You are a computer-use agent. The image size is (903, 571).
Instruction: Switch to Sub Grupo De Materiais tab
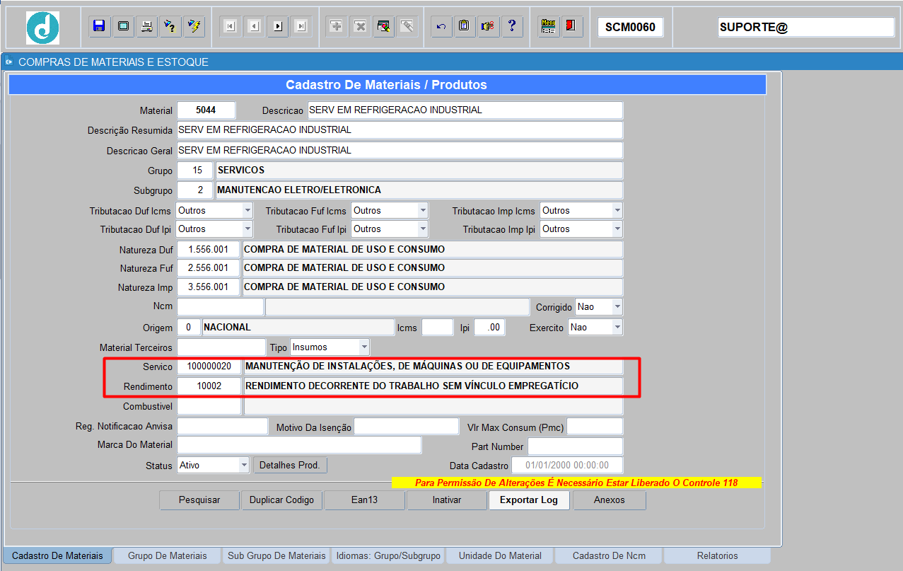276,555
